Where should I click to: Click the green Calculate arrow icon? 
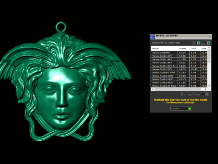pyautogui.click(x=189, y=108)
